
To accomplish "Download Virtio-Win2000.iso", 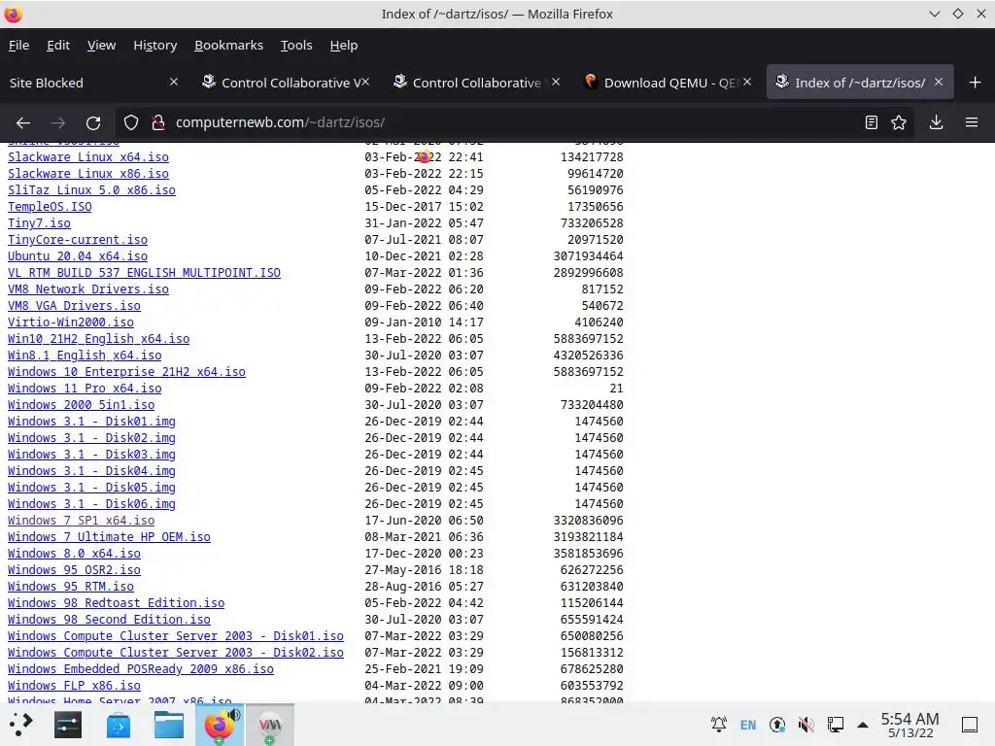I will pyautogui.click(x=70, y=322).
